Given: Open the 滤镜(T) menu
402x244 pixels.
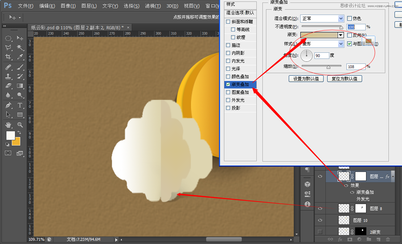Looking at the screenshot, I should coord(153,6).
